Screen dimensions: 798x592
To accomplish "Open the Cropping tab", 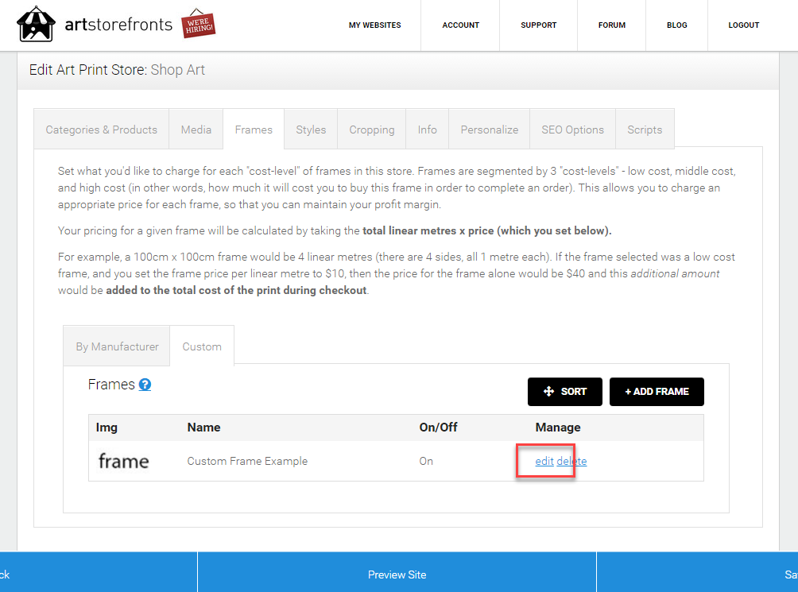I will (x=371, y=130).
